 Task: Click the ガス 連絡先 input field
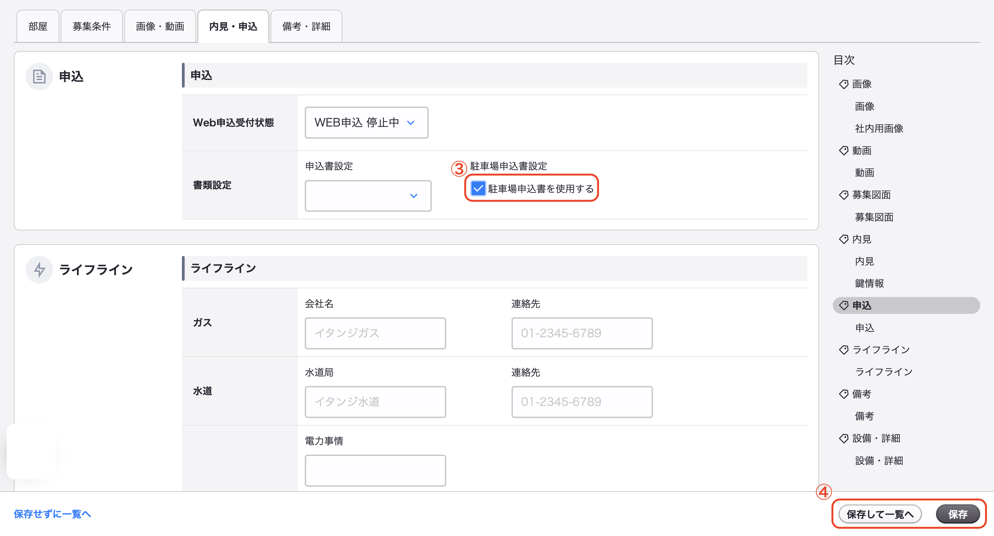click(x=582, y=333)
